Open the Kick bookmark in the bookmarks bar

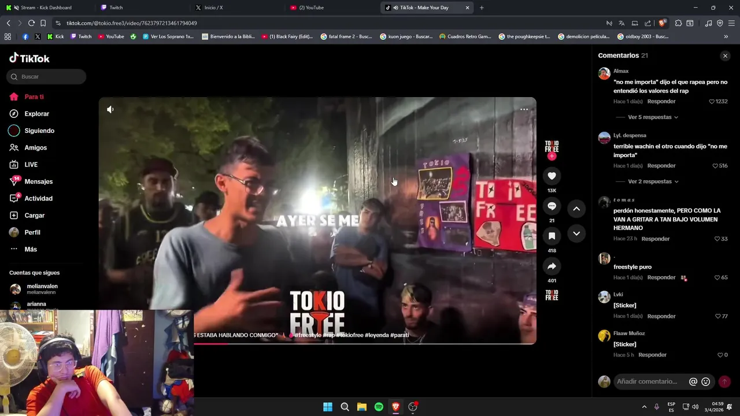click(55, 36)
